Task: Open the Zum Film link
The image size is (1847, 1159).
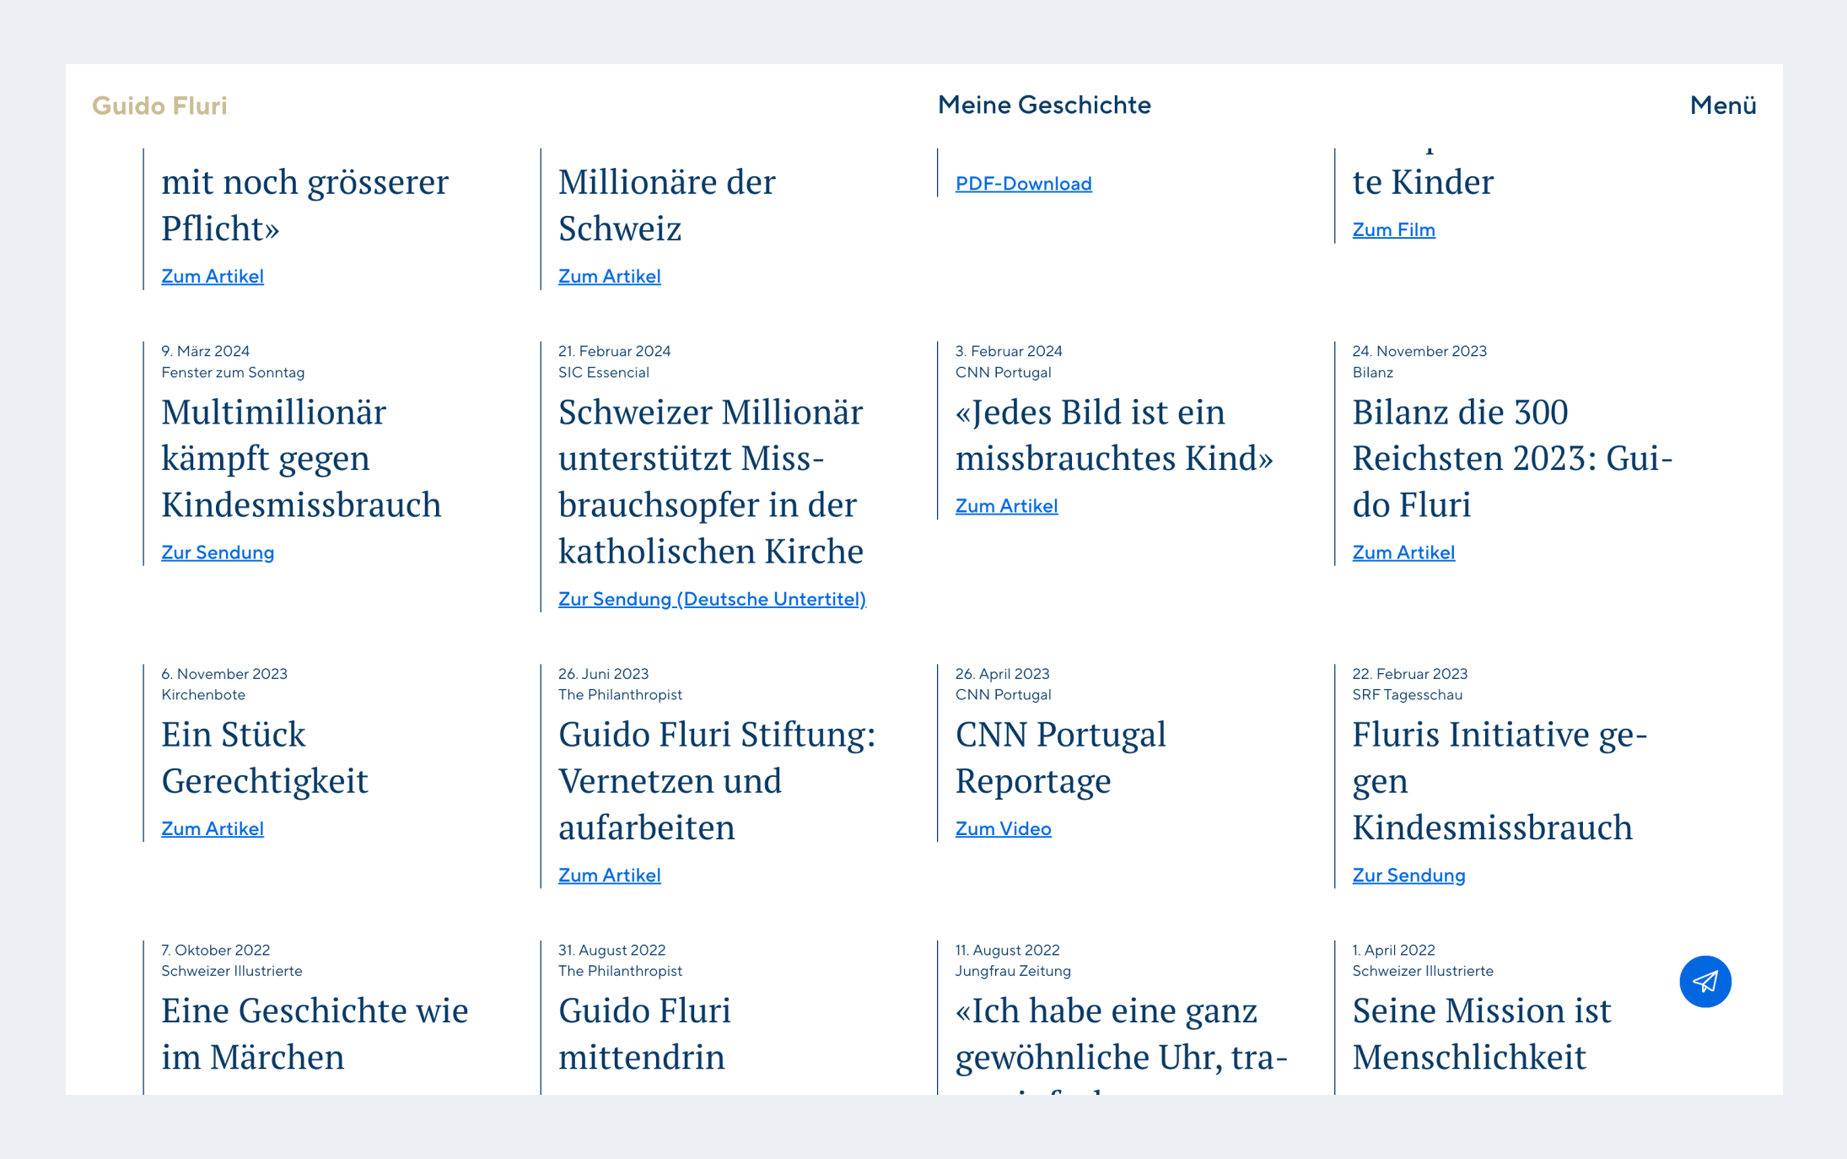Action: [x=1393, y=229]
